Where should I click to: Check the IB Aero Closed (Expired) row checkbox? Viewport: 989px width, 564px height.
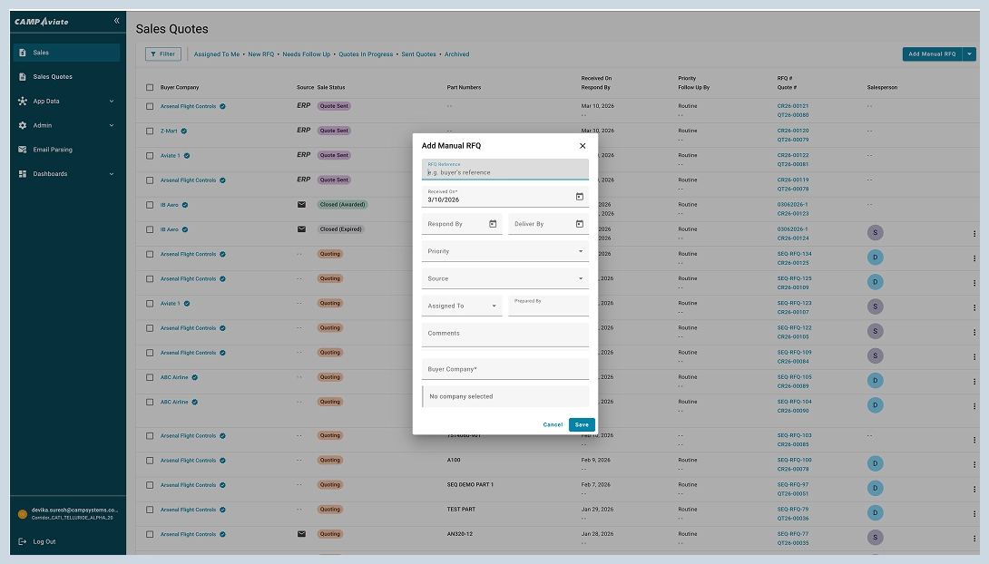pyautogui.click(x=150, y=229)
